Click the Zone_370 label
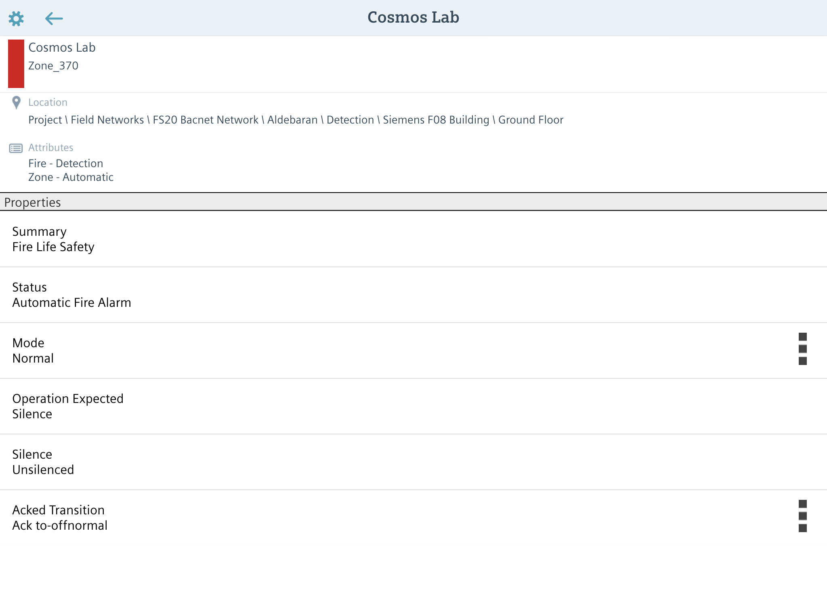The image size is (827, 604). [53, 66]
